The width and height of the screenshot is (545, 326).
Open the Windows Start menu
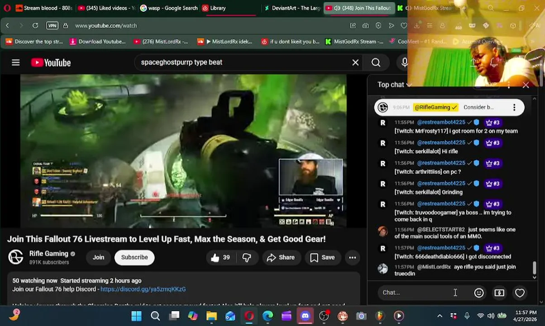136,316
